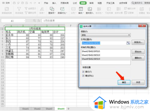
Task: Click the 确定 button in 合并计算 dialog
Action: (x=124, y=82)
